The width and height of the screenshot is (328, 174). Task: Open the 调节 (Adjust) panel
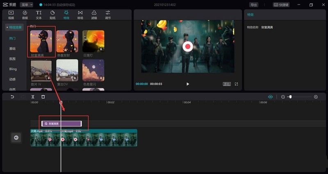point(108,15)
